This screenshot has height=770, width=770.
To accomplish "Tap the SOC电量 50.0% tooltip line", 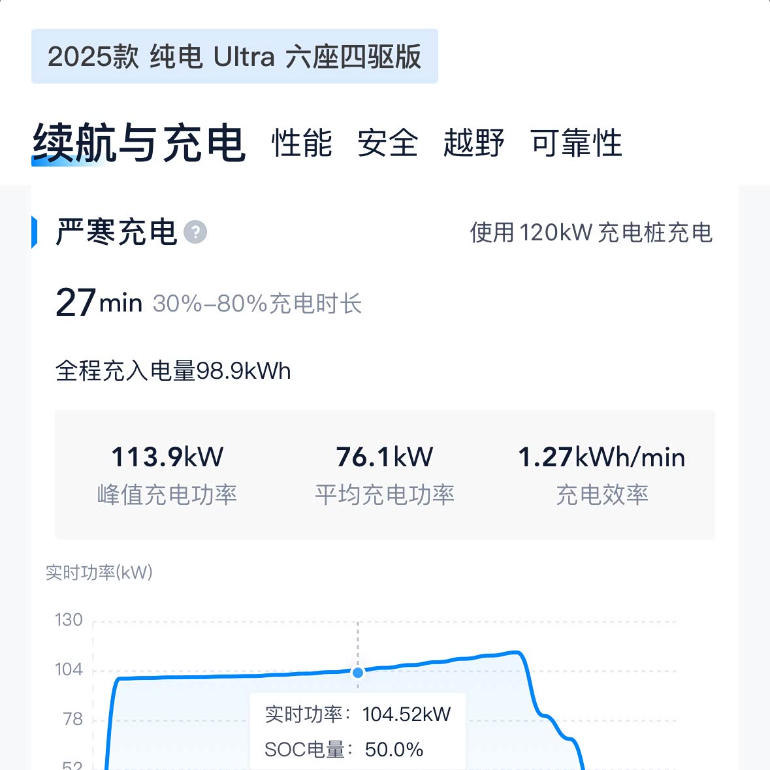I will click(344, 749).
